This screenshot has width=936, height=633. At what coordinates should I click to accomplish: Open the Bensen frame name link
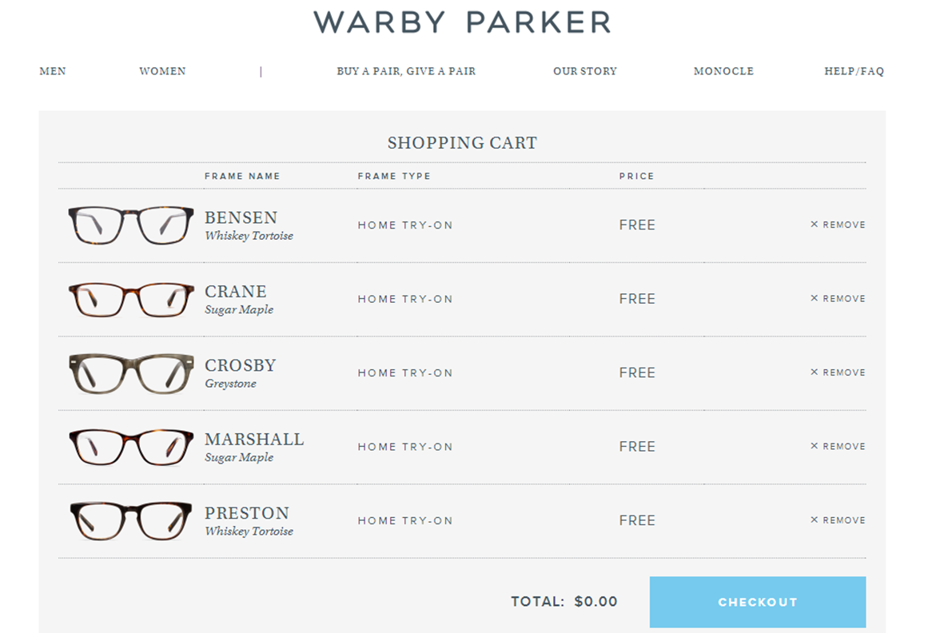pos(241,217)
